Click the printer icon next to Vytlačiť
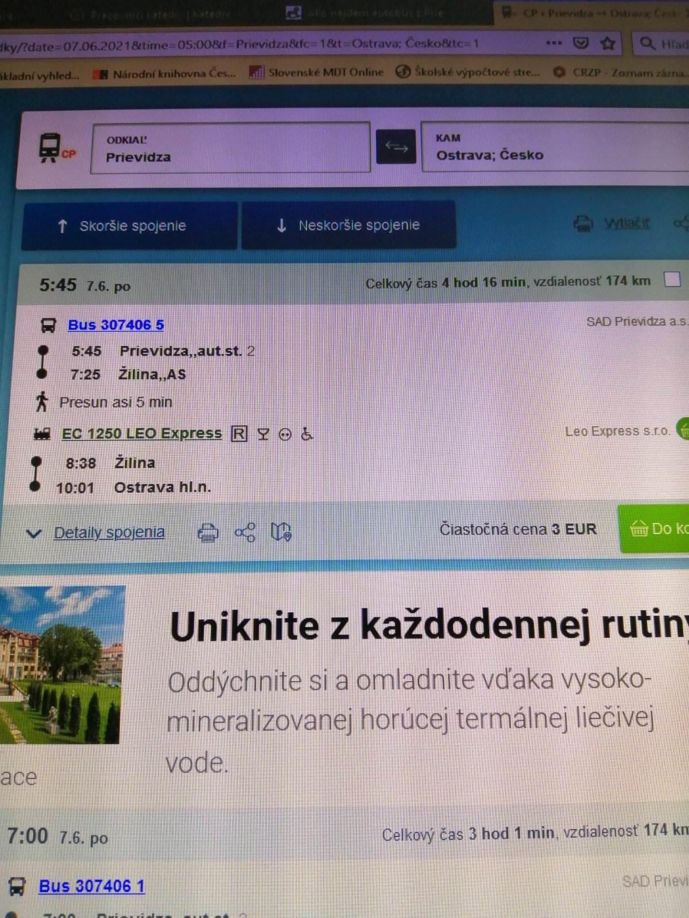Screen dimensions: 689x918 [583, 223]
